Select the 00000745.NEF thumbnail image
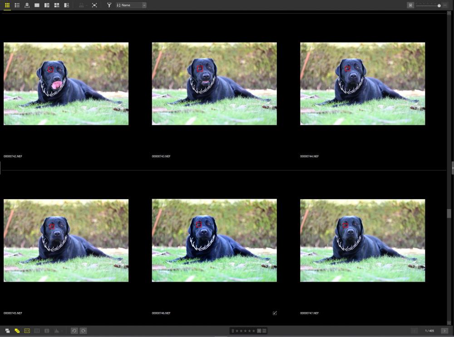The width and height of the screenshot is (454, 337). tap(66, 240)
